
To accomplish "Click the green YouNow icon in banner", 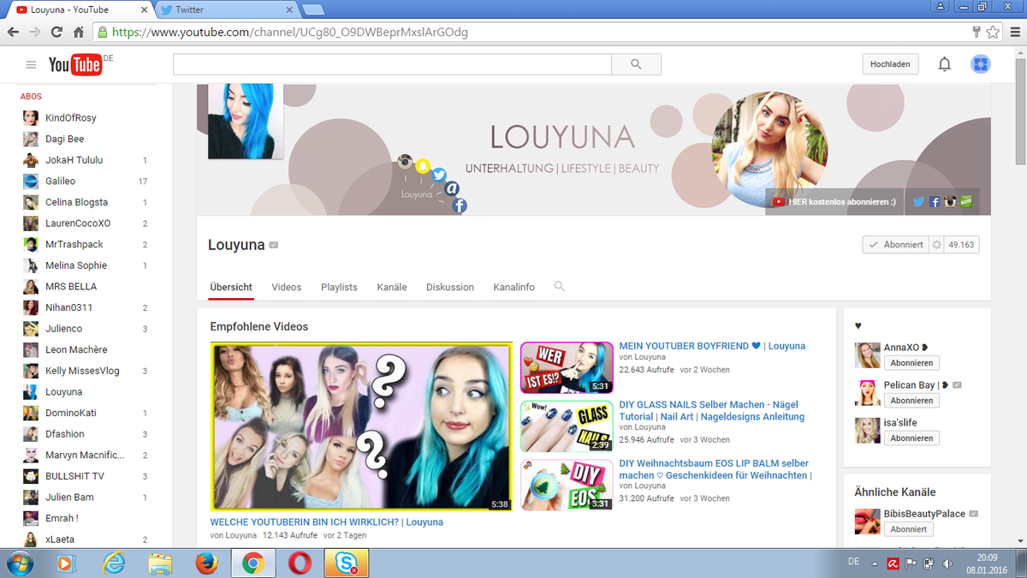I will click(965, 202).
